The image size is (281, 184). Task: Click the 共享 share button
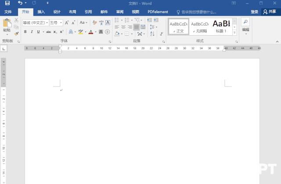[x=270, y=12]
